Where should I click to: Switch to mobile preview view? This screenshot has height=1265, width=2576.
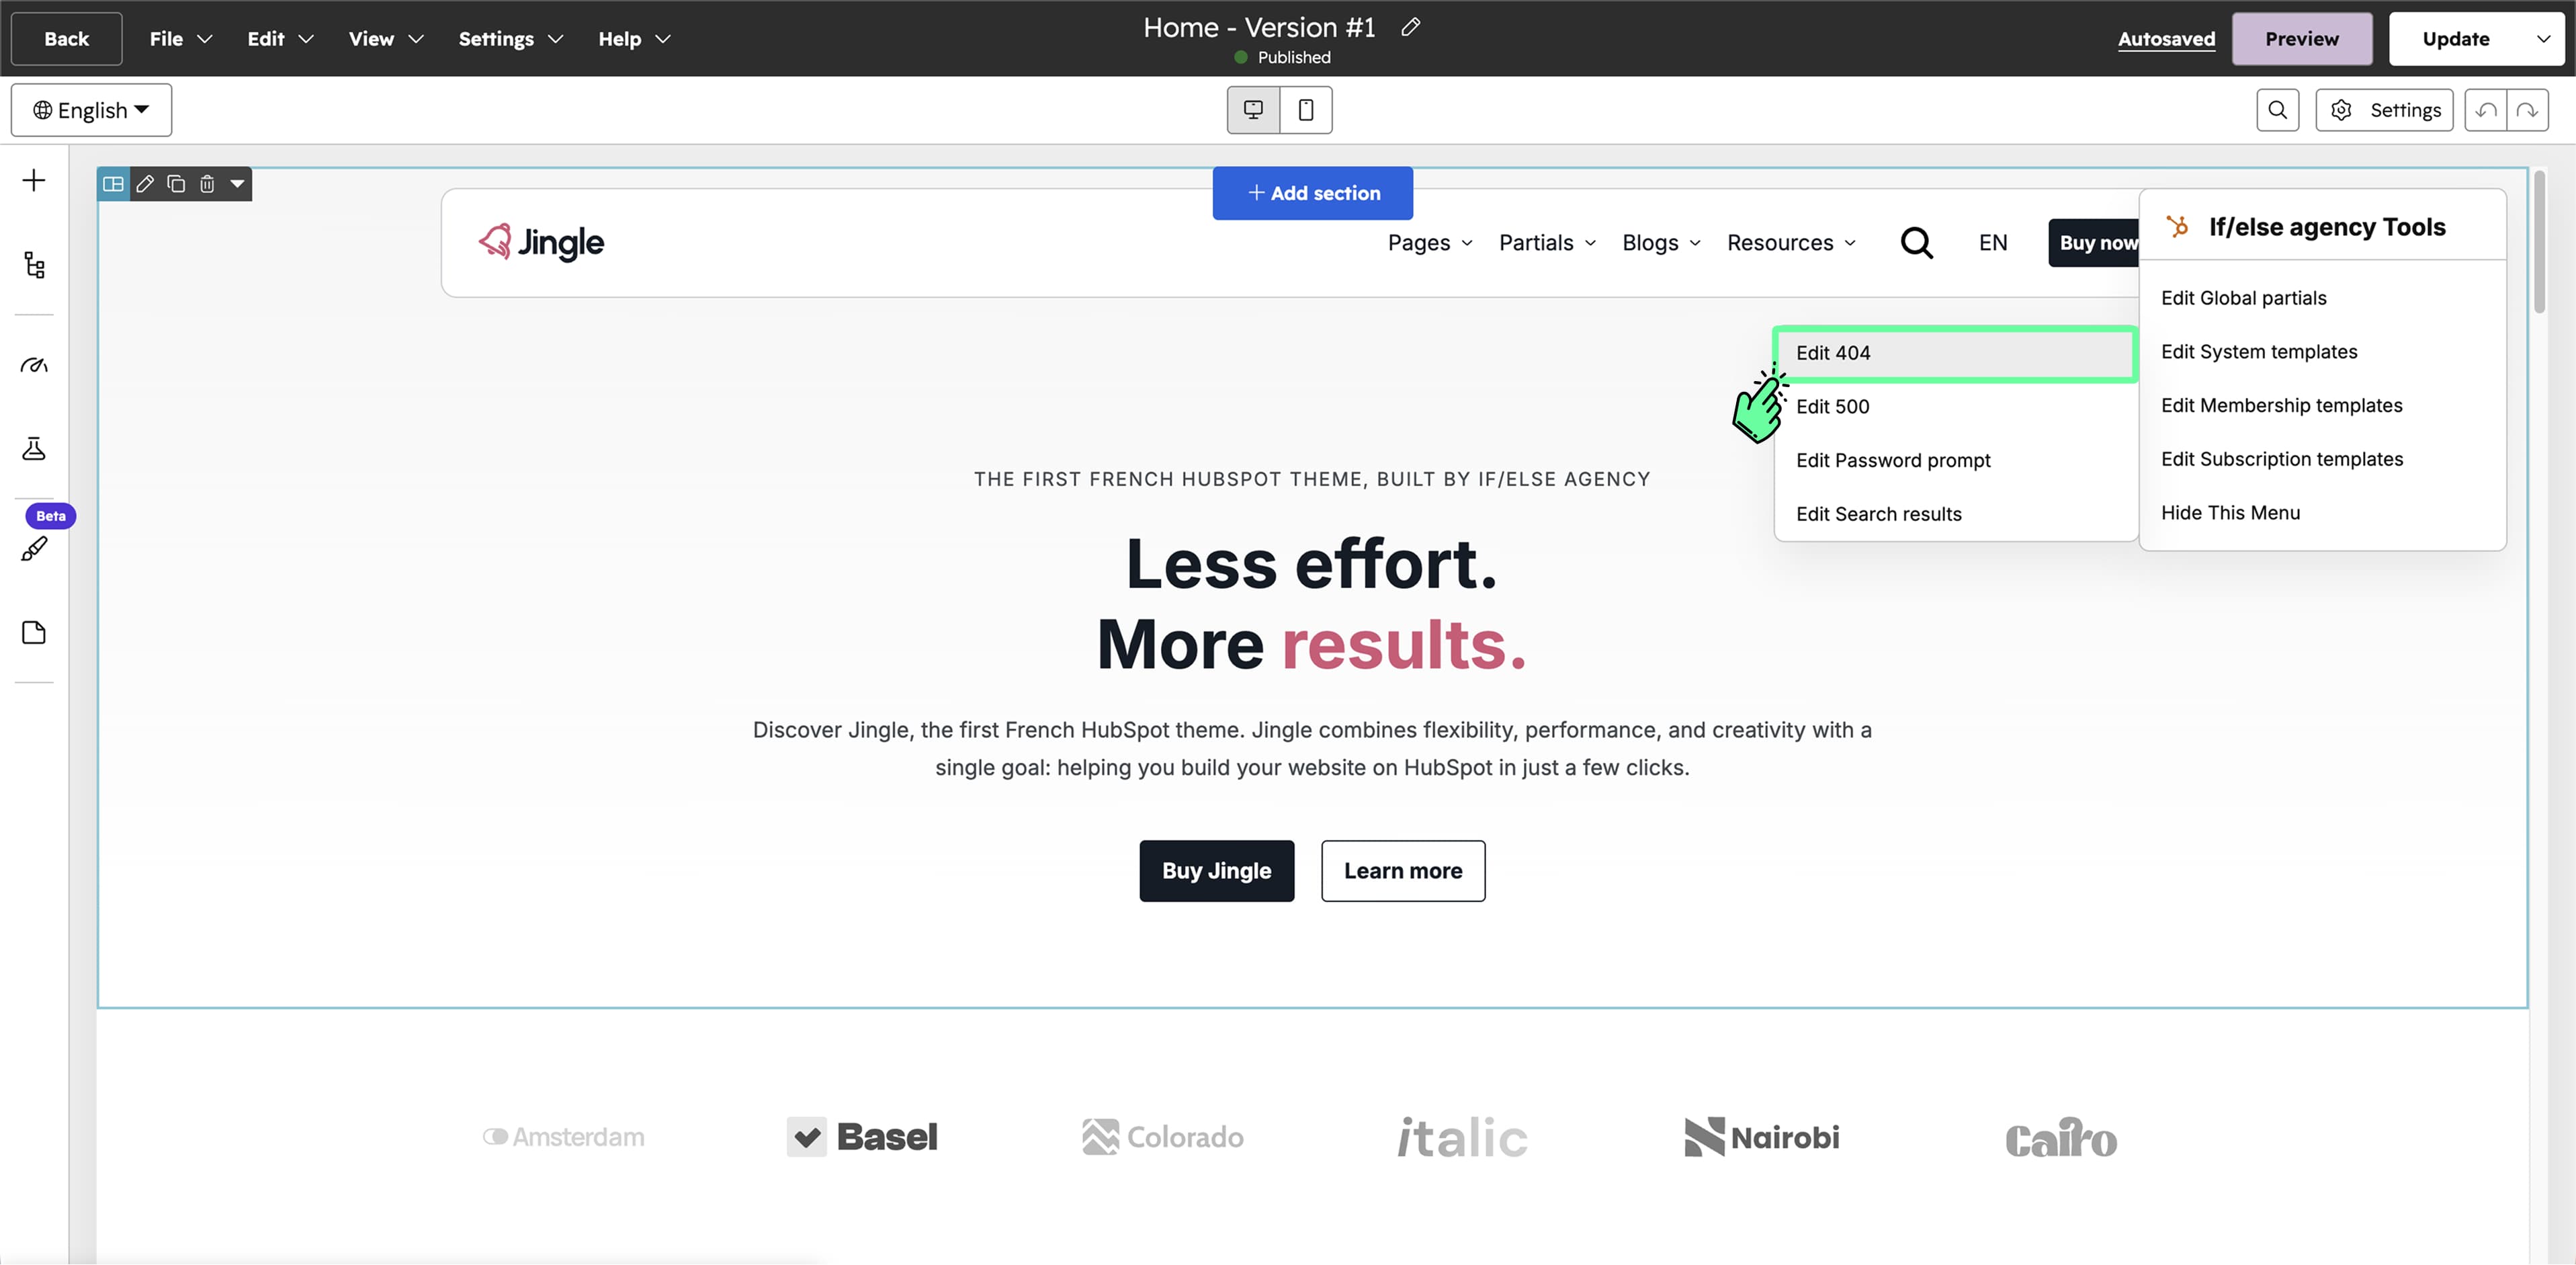(1306, 110)
